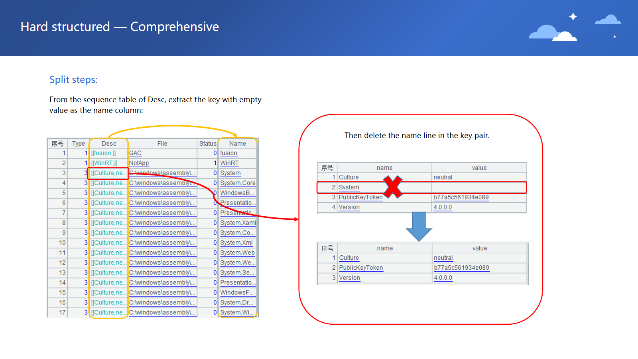638x359 pixels.
Task: Click the red X mark over the System row
Action: pyautogui.click(x=393, y=187)
